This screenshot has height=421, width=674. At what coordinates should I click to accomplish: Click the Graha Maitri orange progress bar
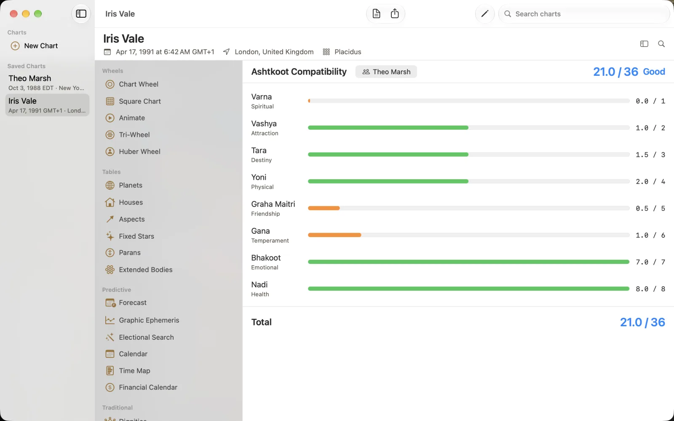pyautogui.click(x=324, y=208)
